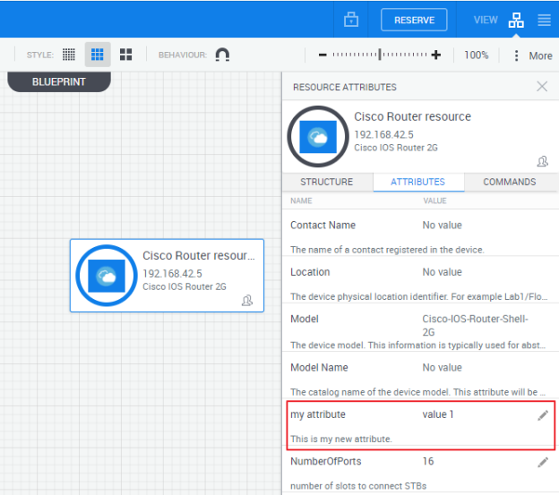Switch to the COMMANDS tab

(509, 182)
